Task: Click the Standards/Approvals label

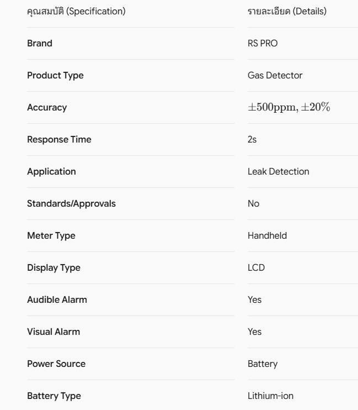Action: click(71, 204)
